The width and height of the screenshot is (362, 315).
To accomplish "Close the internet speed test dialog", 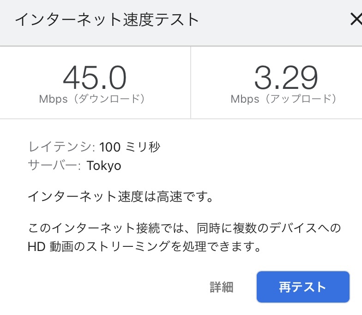I will click(x=356, y=20).
